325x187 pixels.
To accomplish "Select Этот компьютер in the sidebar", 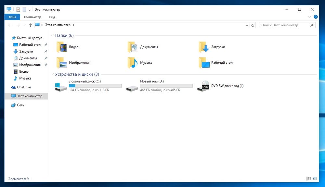I will (x=27, y=96).
